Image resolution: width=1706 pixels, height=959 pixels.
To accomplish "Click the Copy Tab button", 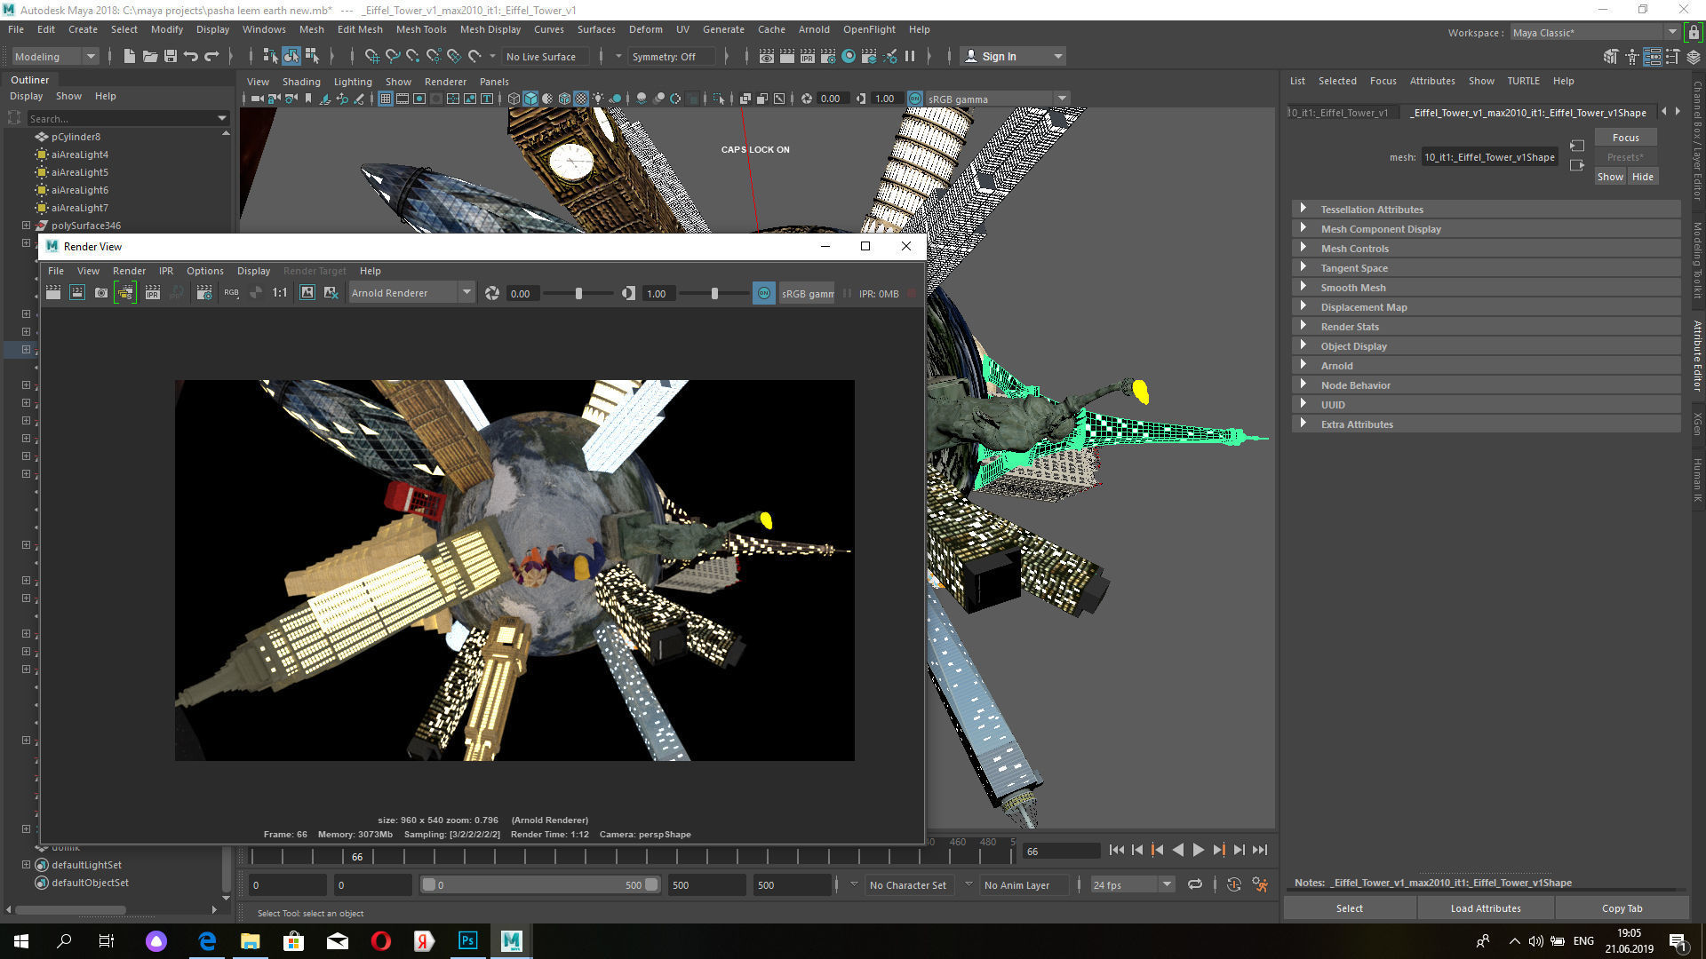I will pyautogui.click(x=1622, y=908).
